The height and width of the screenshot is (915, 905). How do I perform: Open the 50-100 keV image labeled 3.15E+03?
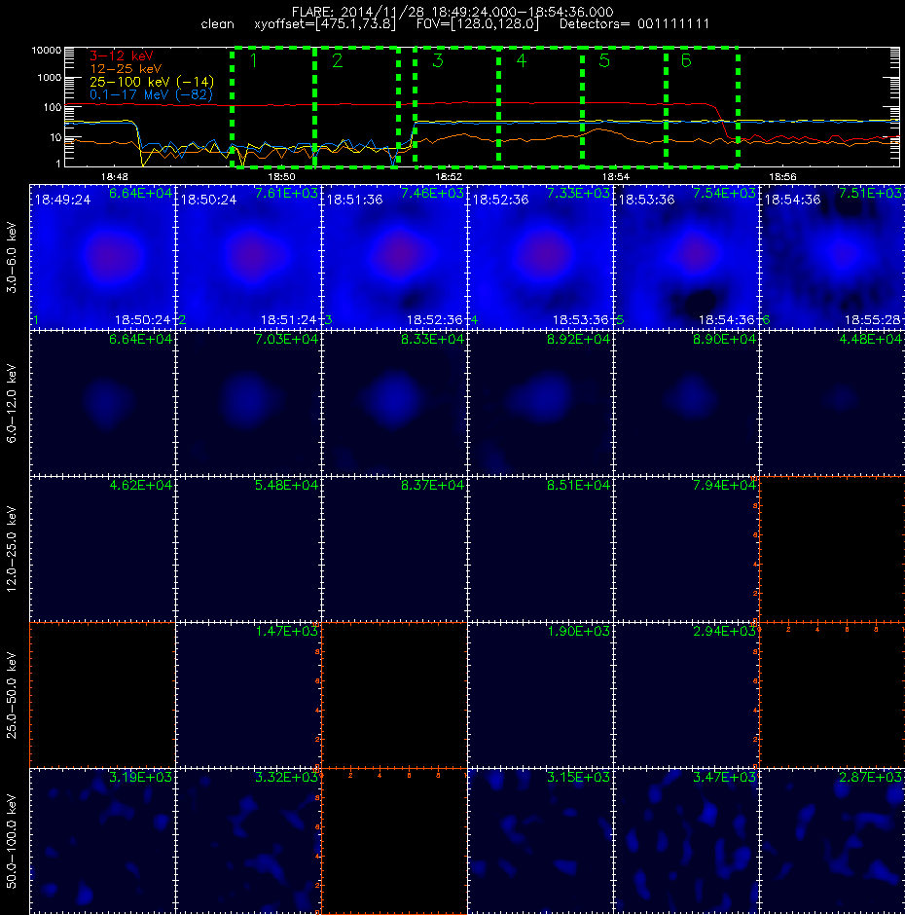coord(540,841)
